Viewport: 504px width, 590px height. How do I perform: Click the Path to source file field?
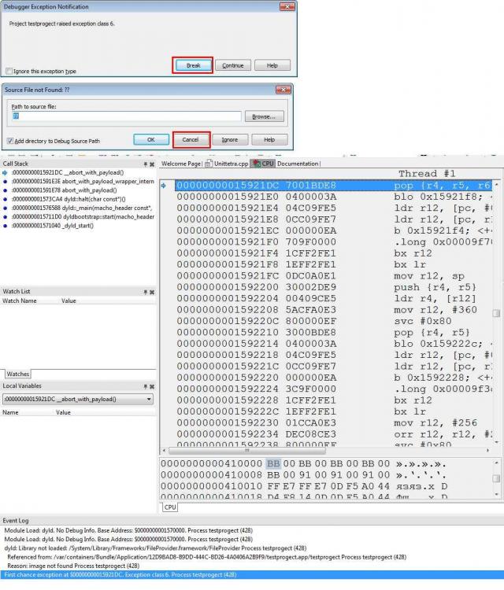pyautogui.click(x=126, y=116)
